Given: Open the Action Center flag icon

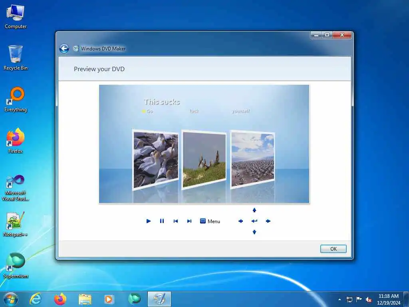Looking at the screenshot, I should coord(359,299).
